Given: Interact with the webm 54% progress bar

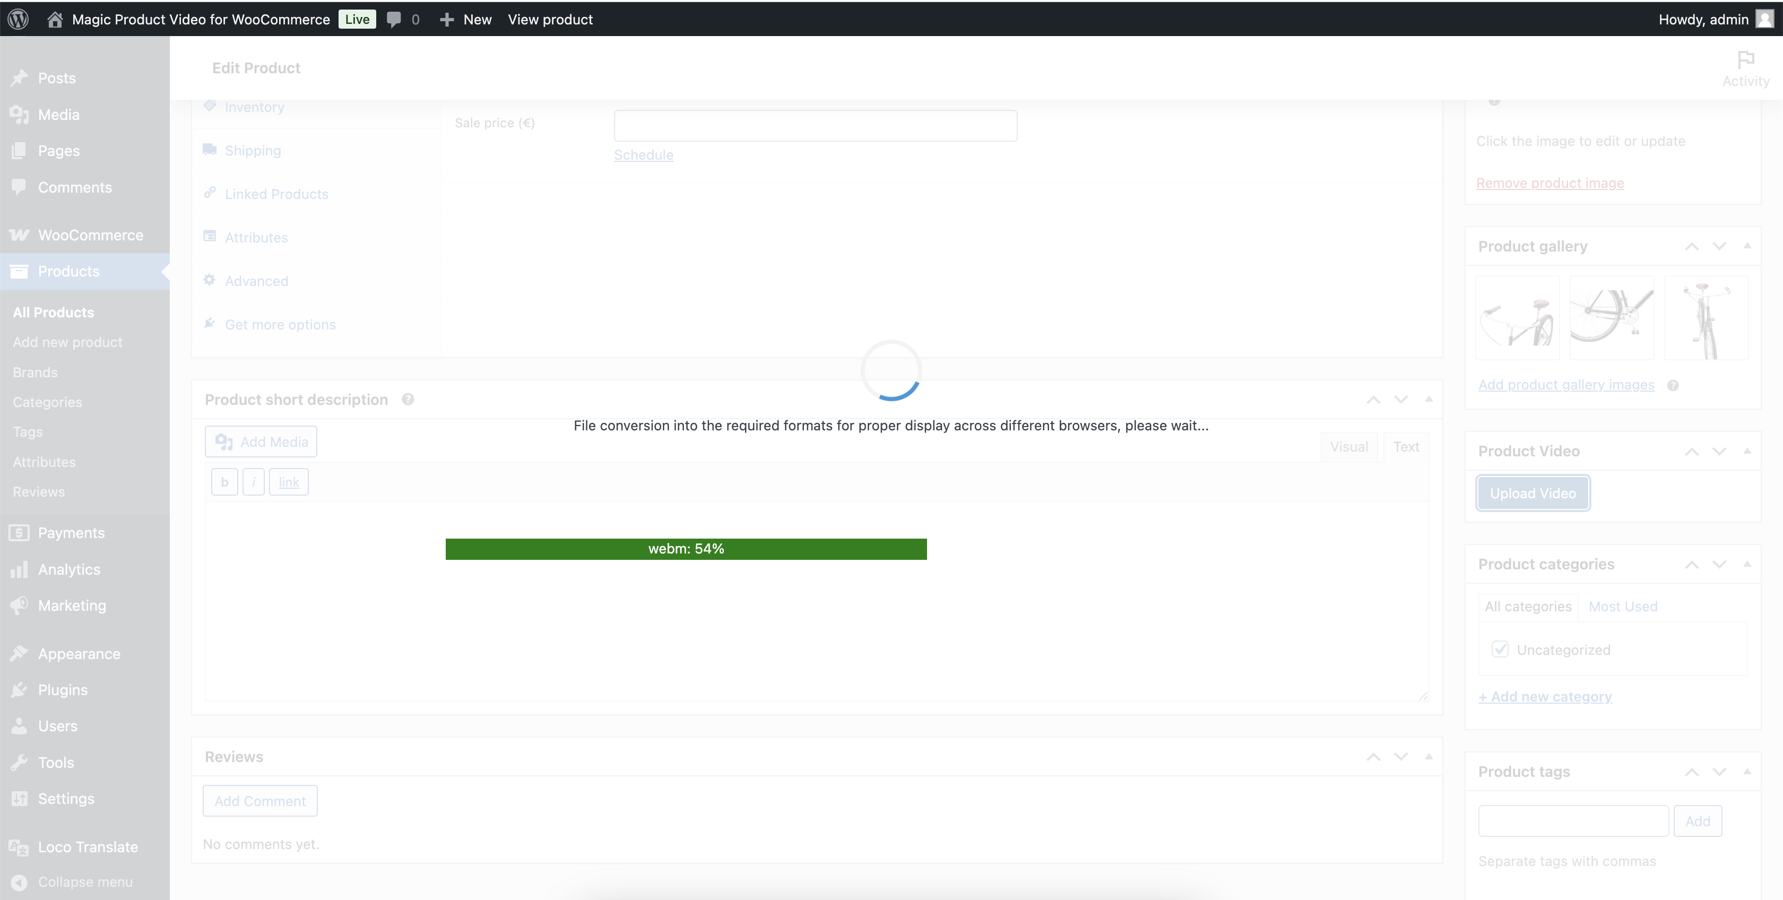Looking at the screenshot, I should (686, 549).
